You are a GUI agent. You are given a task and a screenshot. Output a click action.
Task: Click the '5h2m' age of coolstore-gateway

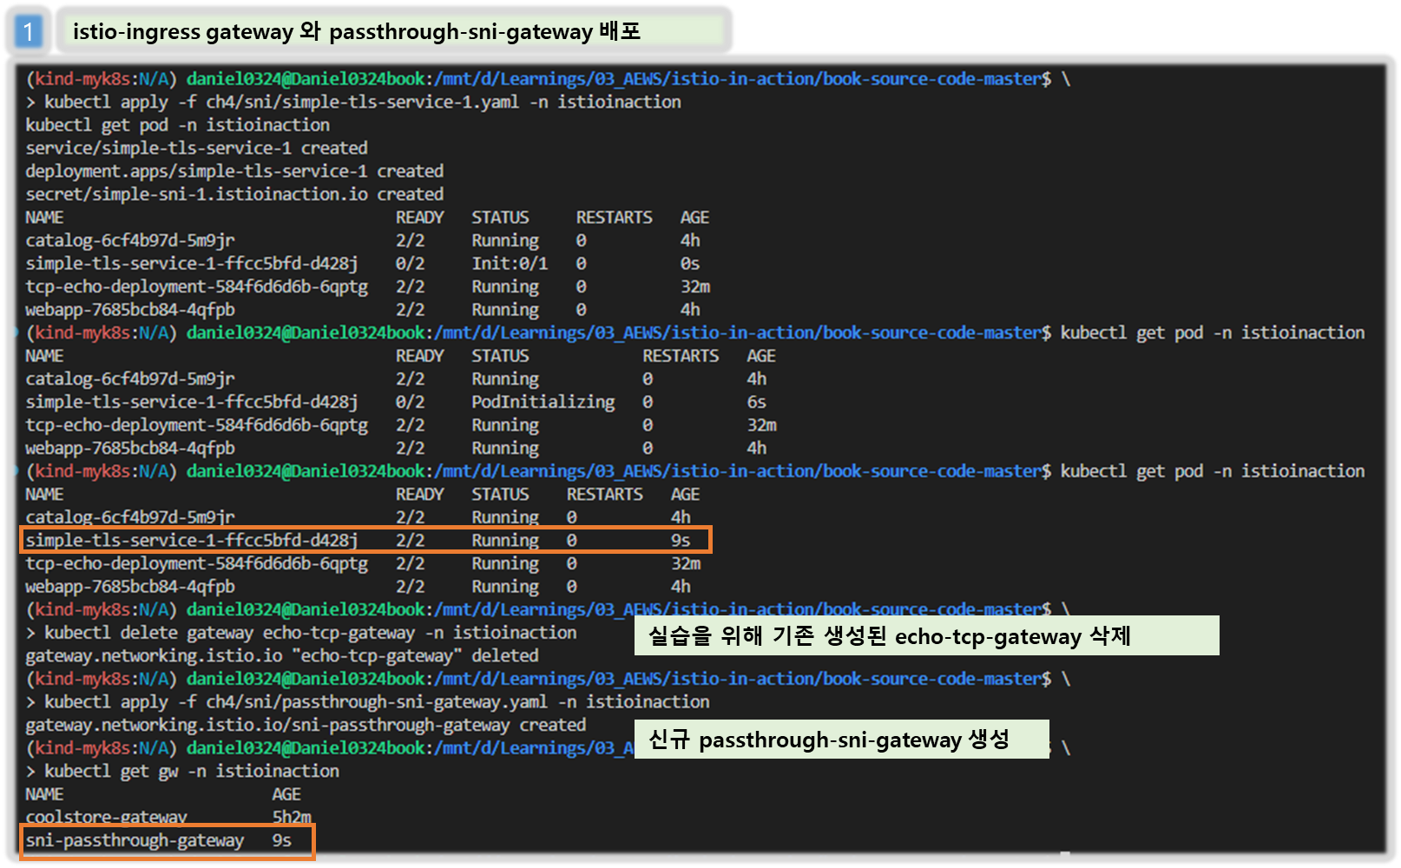292,817
